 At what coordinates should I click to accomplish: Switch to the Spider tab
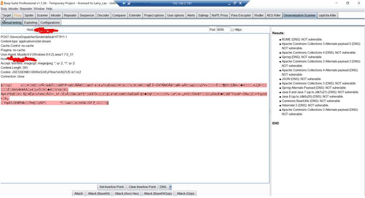pyautogui.click(x=29, y=15)
